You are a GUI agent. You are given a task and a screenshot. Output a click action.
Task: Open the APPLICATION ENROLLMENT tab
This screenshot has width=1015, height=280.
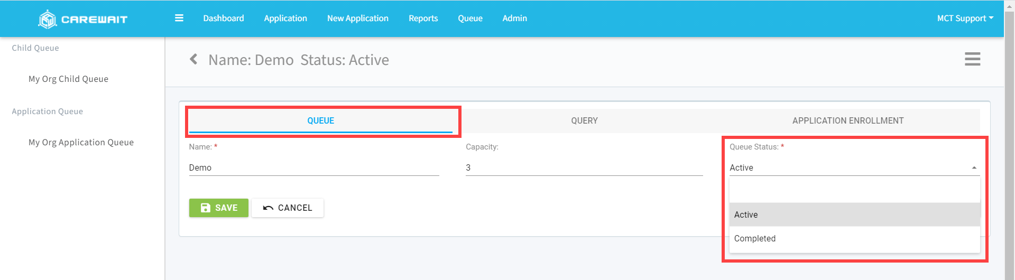847,120
